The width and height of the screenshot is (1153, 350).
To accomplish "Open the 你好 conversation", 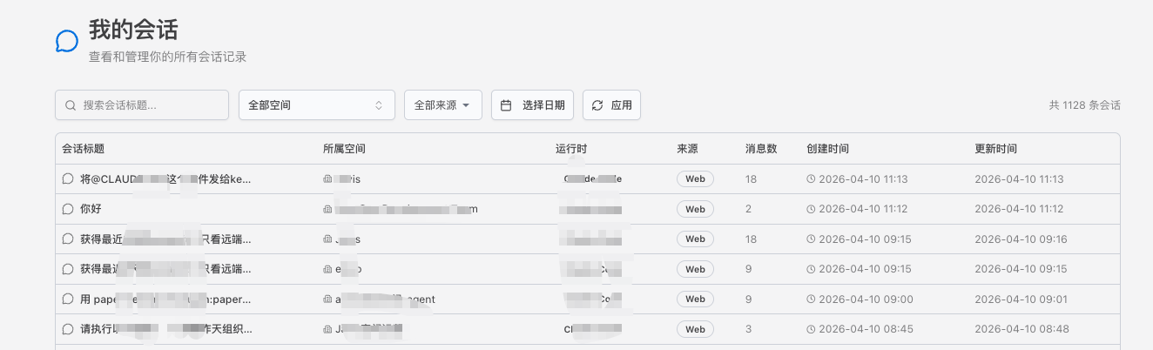I will coord(91,210).
